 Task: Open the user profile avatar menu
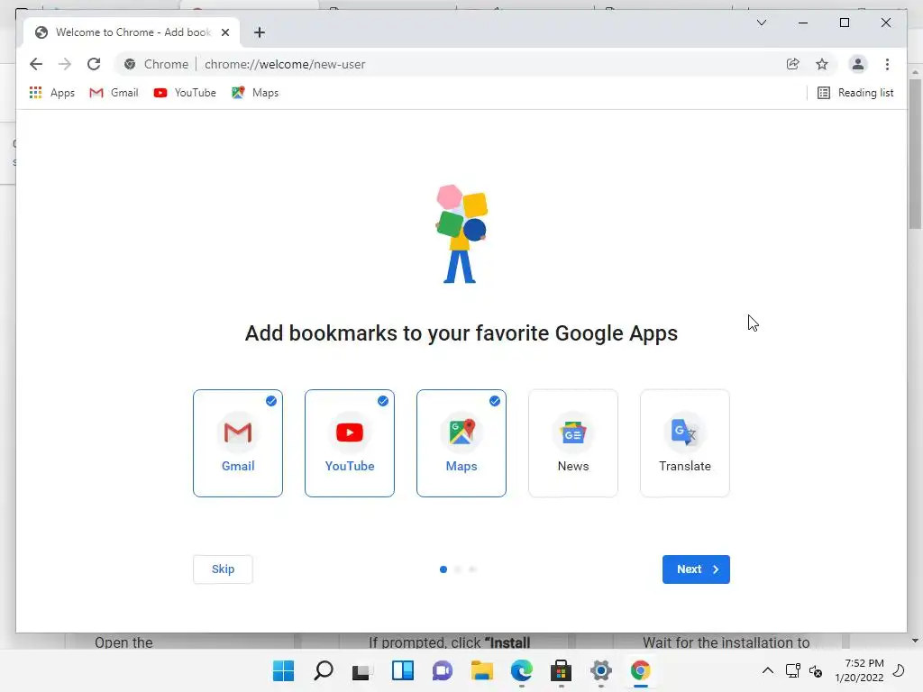click(858, 64)
